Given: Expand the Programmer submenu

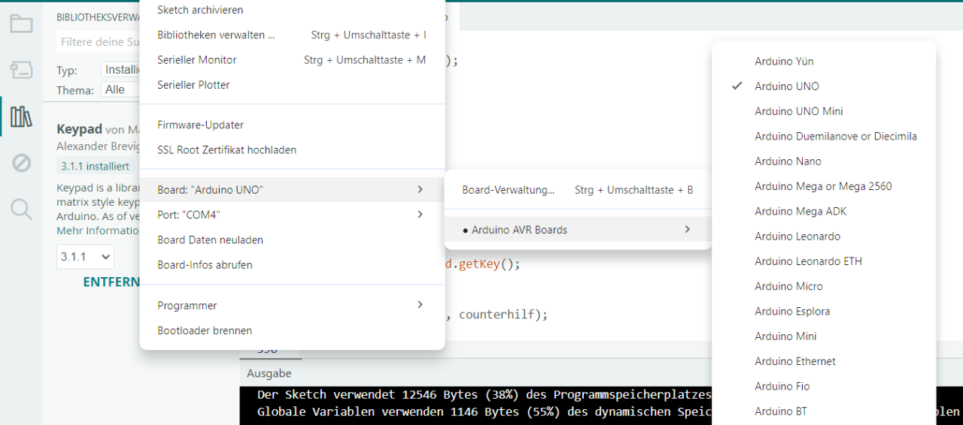Looking at the screenshot, I should [x=292, y=305].
